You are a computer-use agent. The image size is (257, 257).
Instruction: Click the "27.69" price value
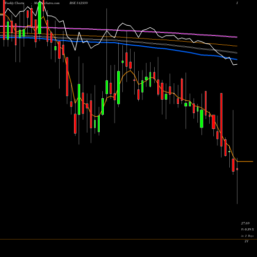(245, 223)
